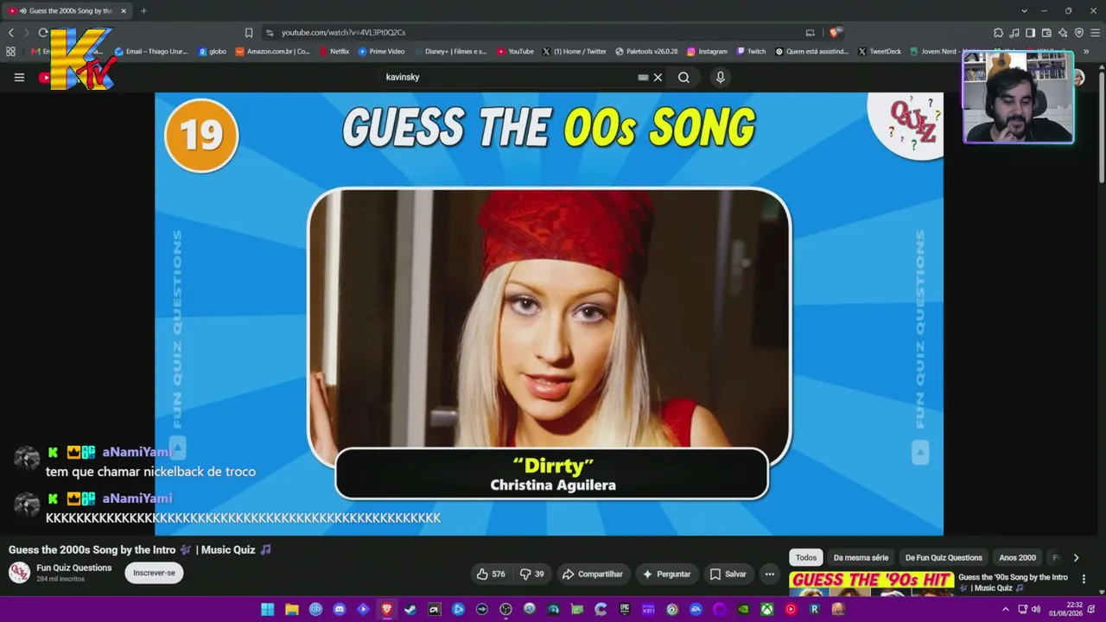This screenshot has height=622, width=1106.
Task: Open volume control in system tray
Action: pos(1035,610)
